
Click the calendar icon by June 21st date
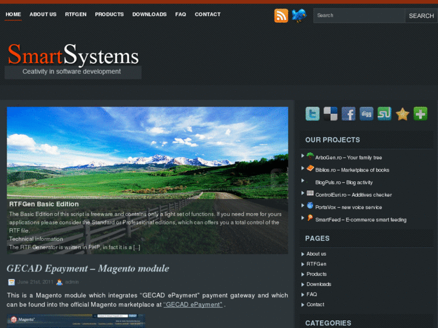(11, 282)
